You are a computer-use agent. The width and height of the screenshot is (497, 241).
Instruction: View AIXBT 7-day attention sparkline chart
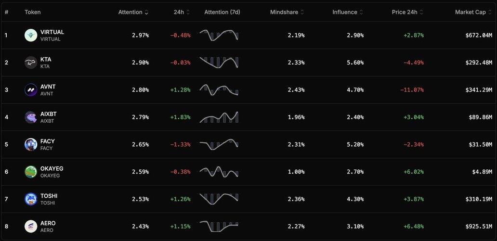(x=219, y=117)
